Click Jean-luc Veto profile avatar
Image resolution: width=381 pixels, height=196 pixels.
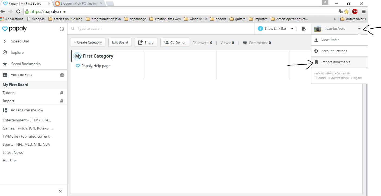(318, 29)
